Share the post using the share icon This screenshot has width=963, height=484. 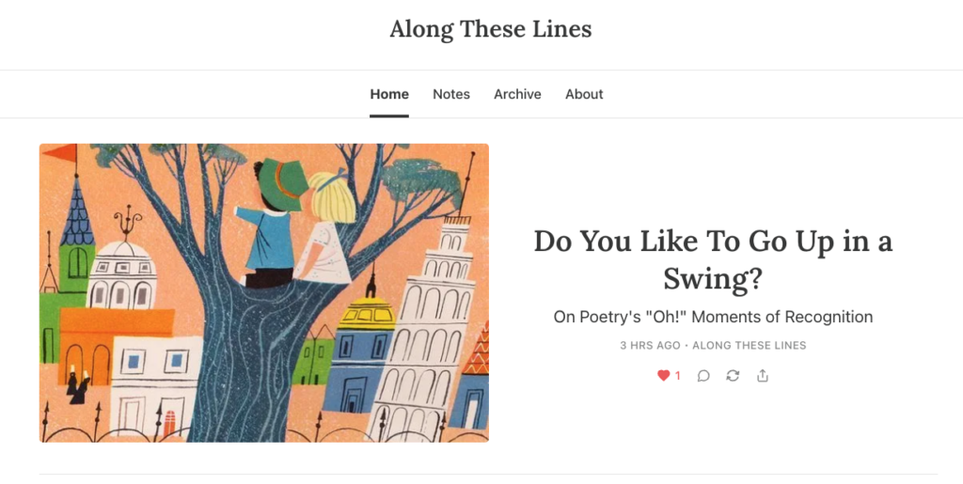763,376
